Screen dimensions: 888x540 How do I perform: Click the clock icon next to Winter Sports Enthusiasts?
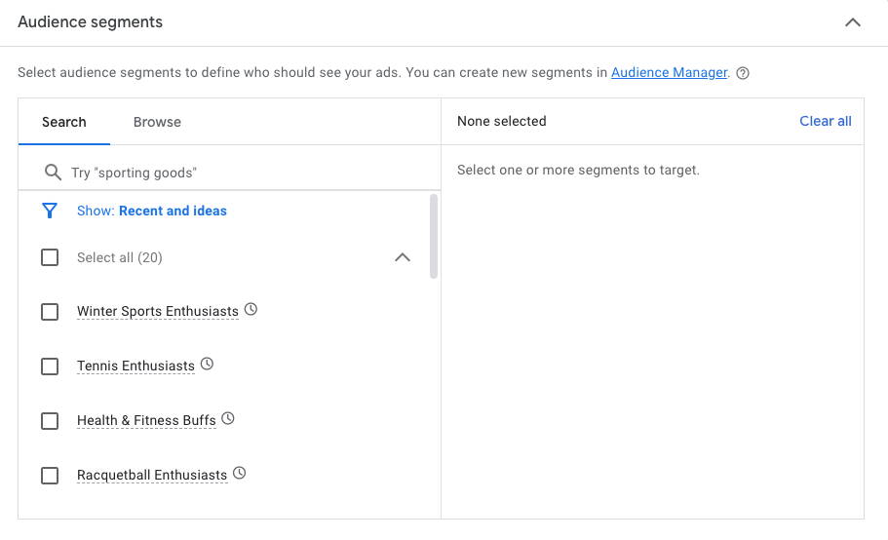(251, 310)
